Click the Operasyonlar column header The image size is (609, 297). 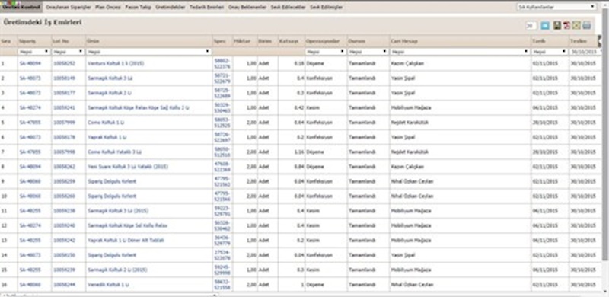pyautogui.click(x=322, y=41)
